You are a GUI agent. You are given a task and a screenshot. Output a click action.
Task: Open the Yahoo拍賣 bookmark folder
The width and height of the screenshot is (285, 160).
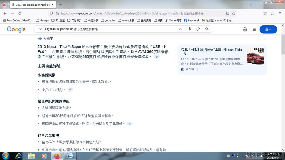tap(126, 21)
